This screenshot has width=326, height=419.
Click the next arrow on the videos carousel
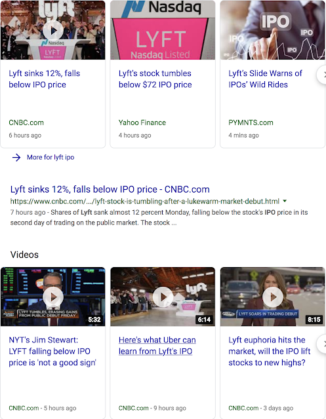pyautogui.click(x=321, y=345)
